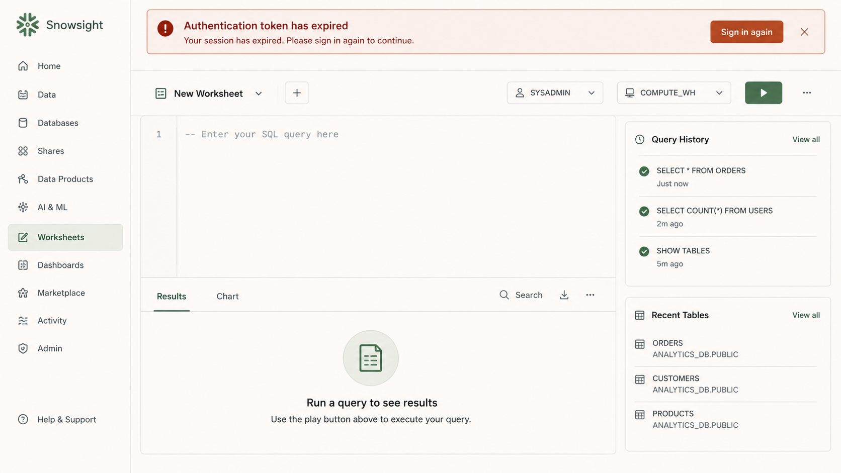
Task: Switch to the Chart tab
Action: (x=227, y=296)
